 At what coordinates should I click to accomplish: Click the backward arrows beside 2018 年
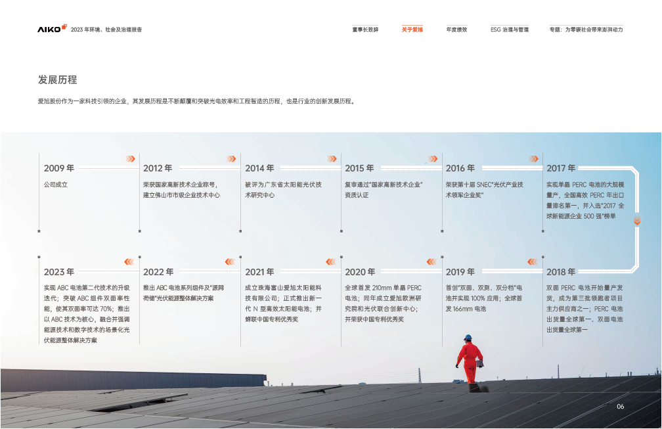tap(531, 261)
